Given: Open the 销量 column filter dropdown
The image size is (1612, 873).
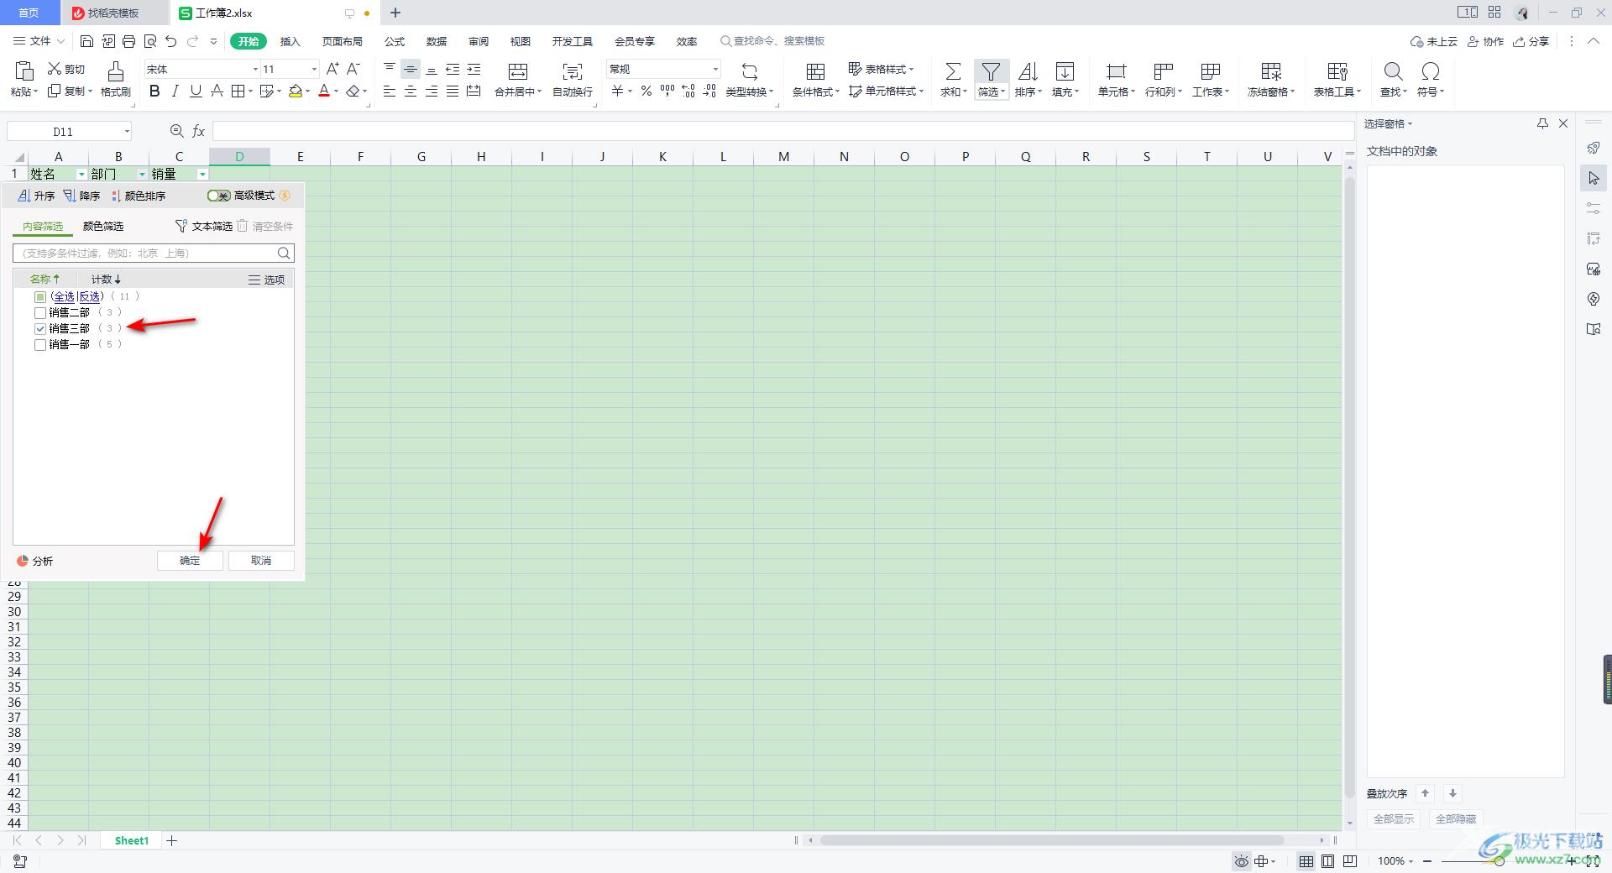Looking at the screenshot, I should click(x=202, y=174).
